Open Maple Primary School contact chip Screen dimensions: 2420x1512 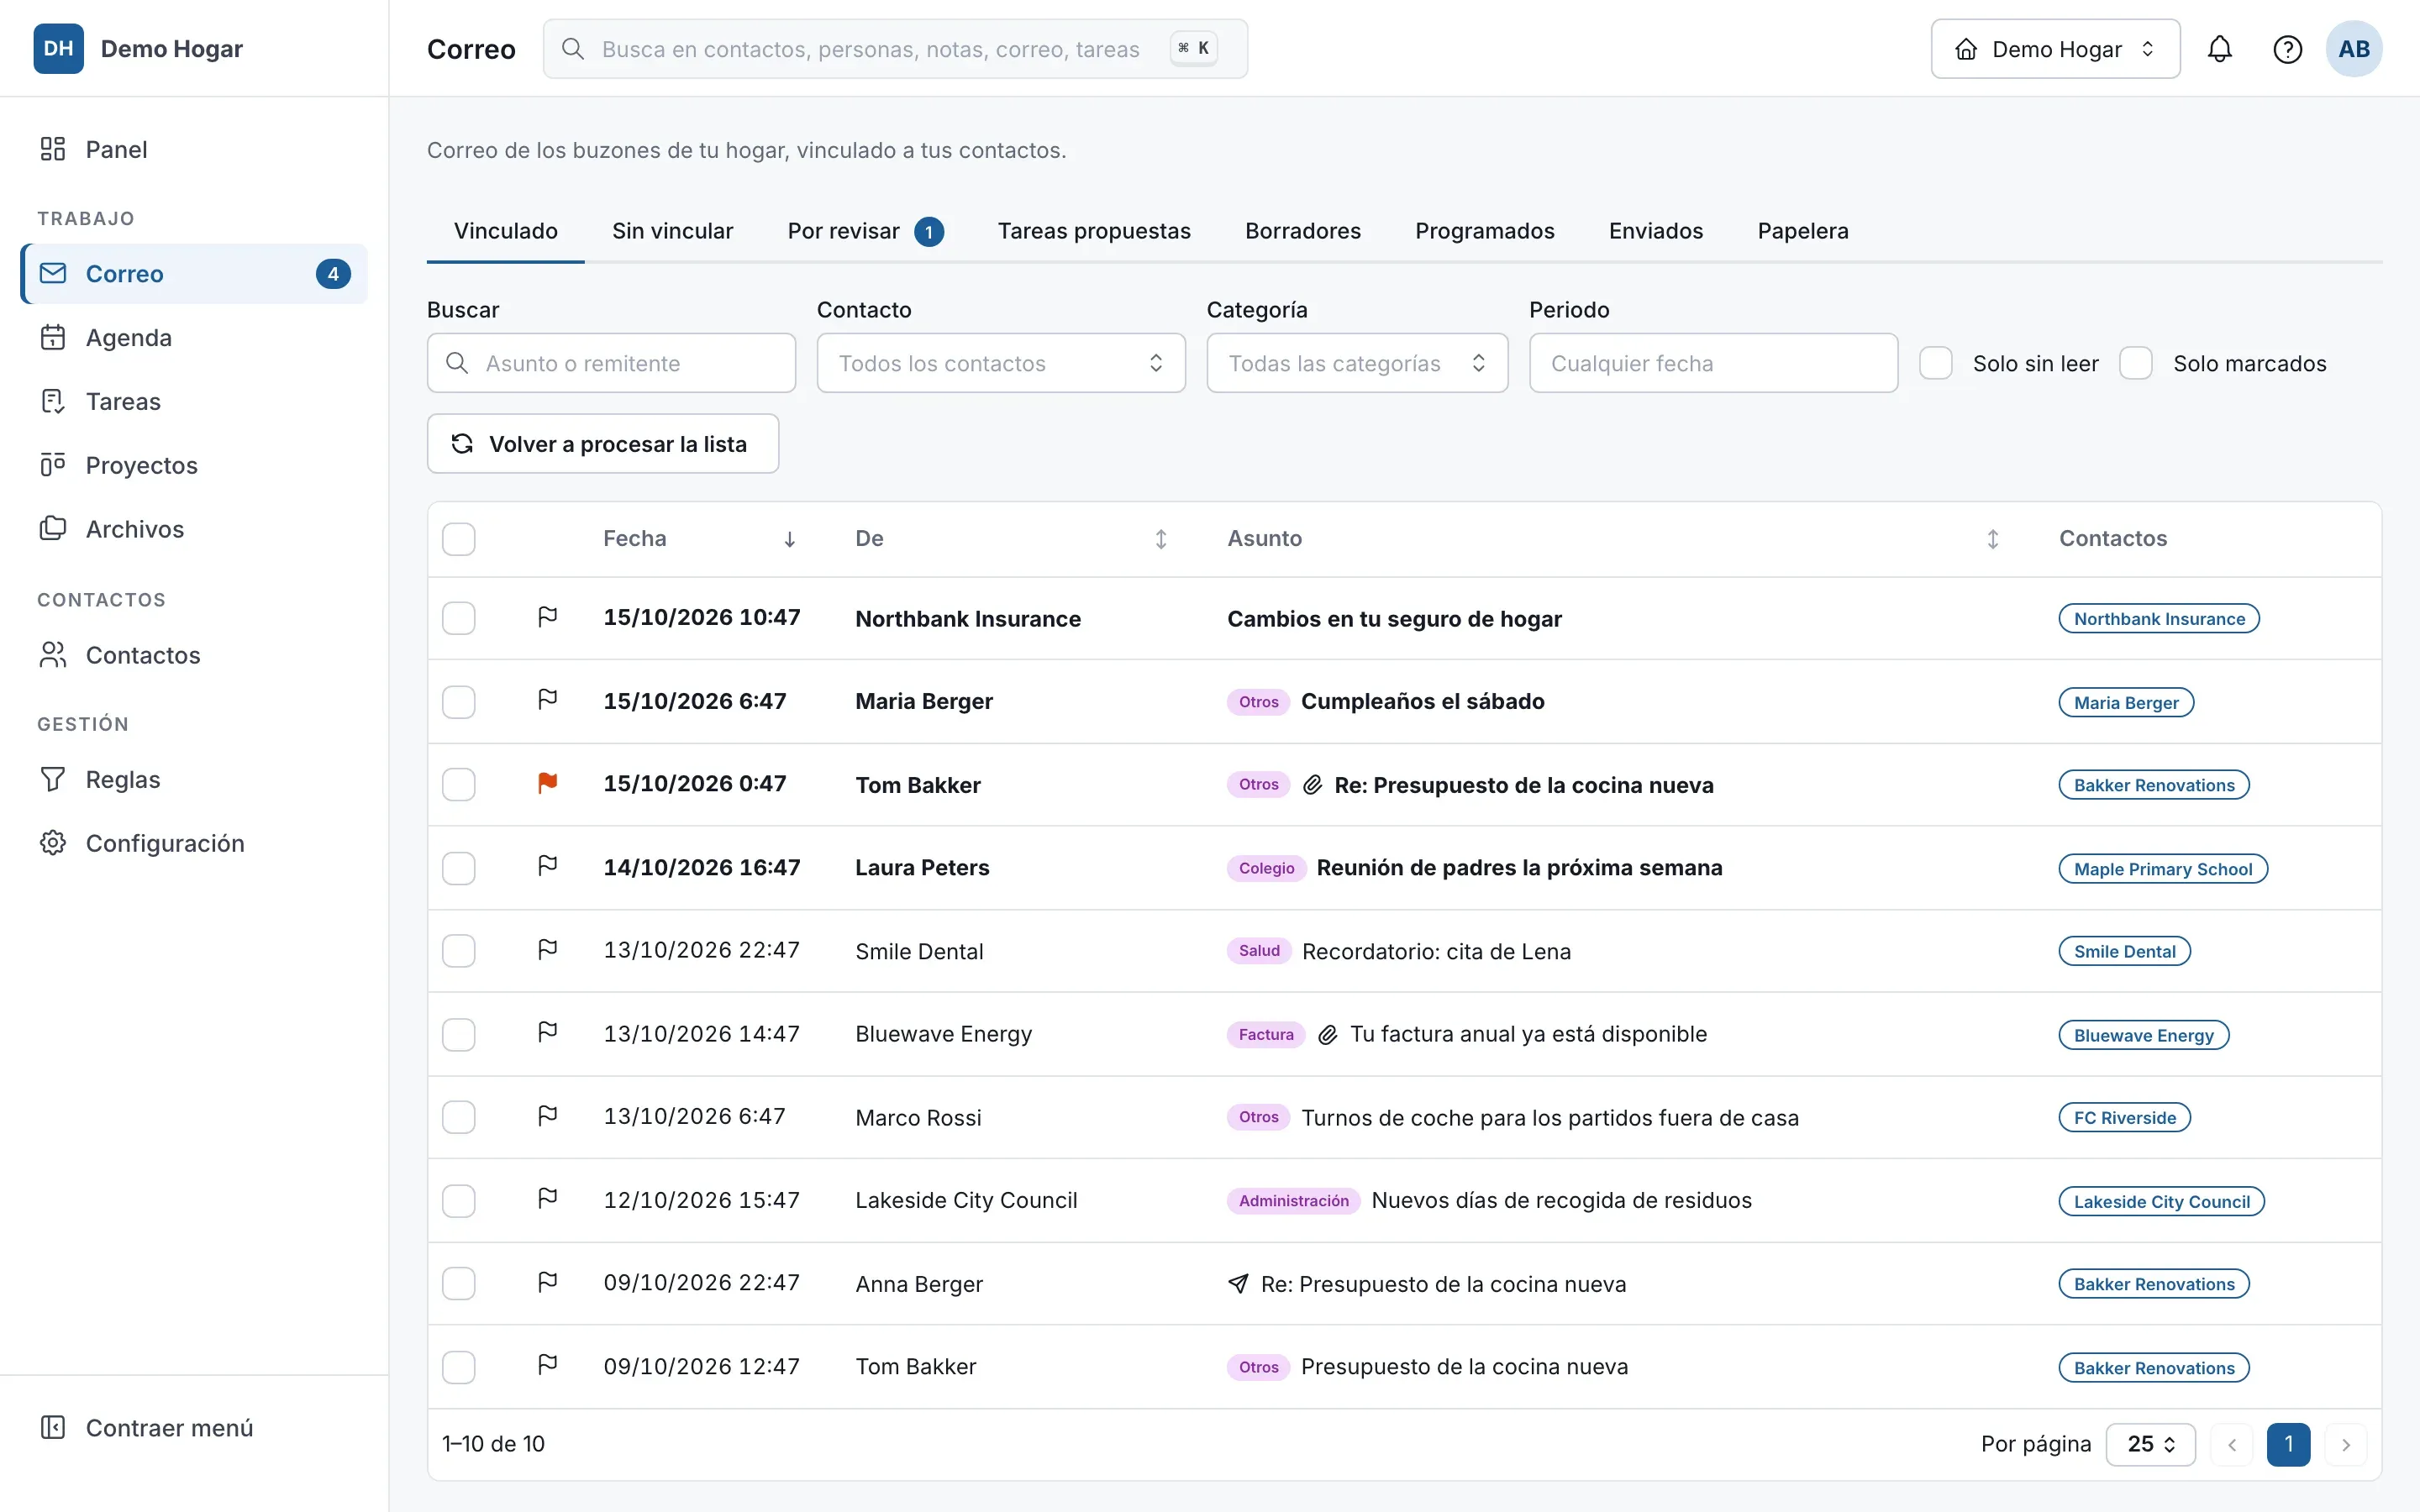click(2163, 868)
